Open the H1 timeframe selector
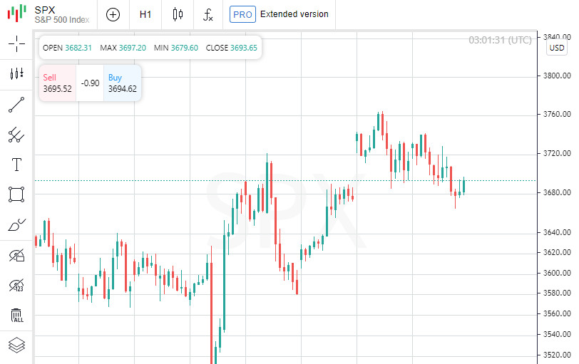 [145, 14]
